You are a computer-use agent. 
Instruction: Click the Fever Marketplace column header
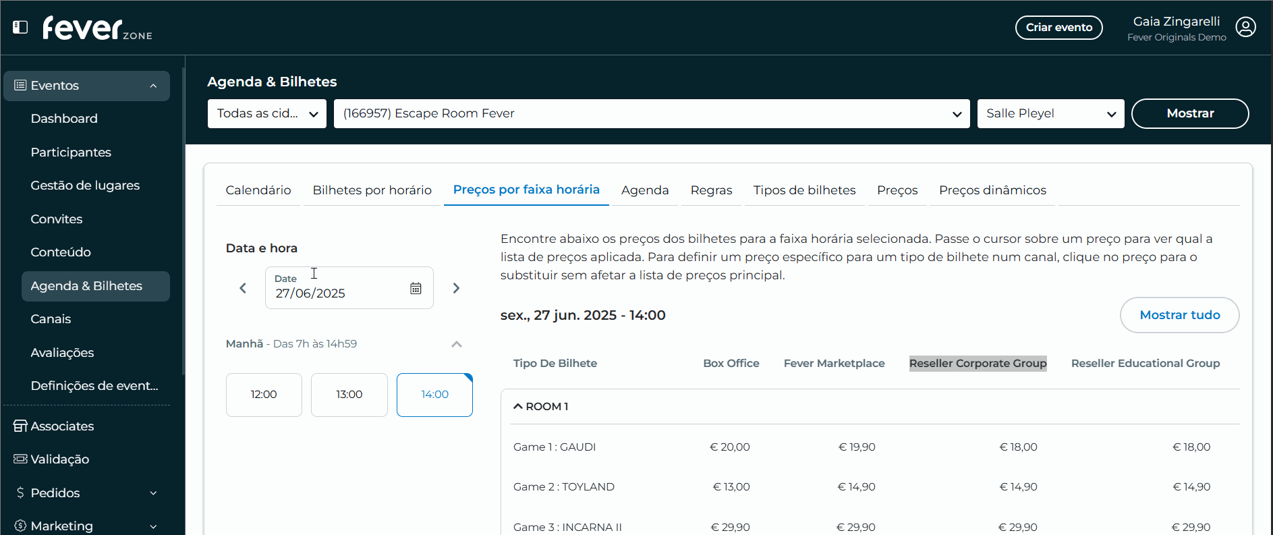(x=834, y=364)
